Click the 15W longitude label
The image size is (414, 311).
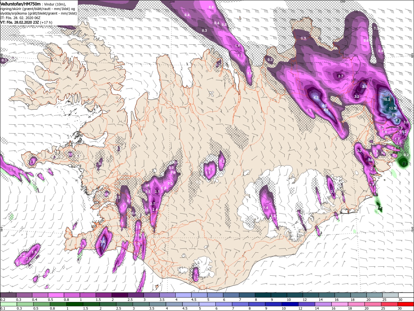click(343, 2)
